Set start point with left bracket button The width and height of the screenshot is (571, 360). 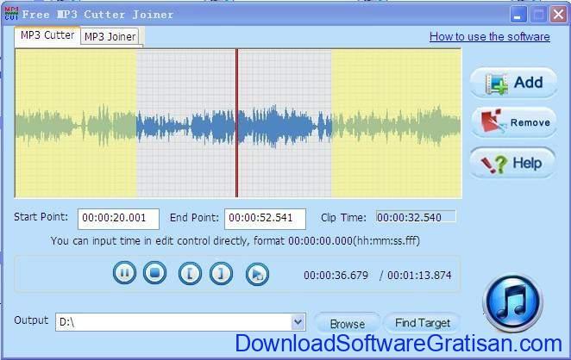(x=190, y=274)
